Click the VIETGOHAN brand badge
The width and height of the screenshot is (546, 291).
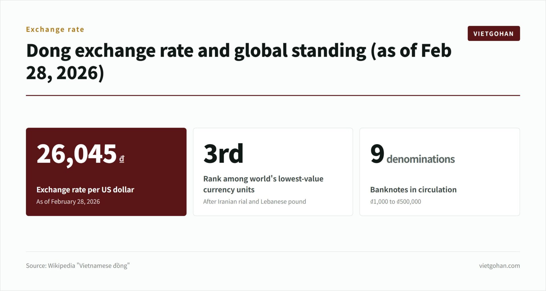click(494, 34)
